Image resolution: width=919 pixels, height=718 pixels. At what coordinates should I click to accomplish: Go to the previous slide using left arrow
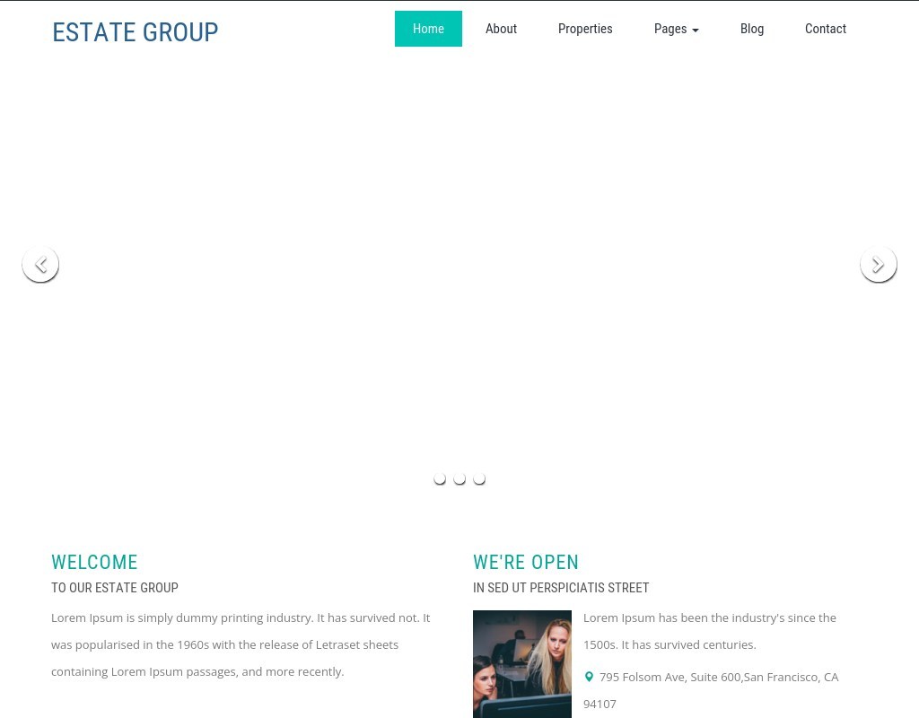pos(40,264)
